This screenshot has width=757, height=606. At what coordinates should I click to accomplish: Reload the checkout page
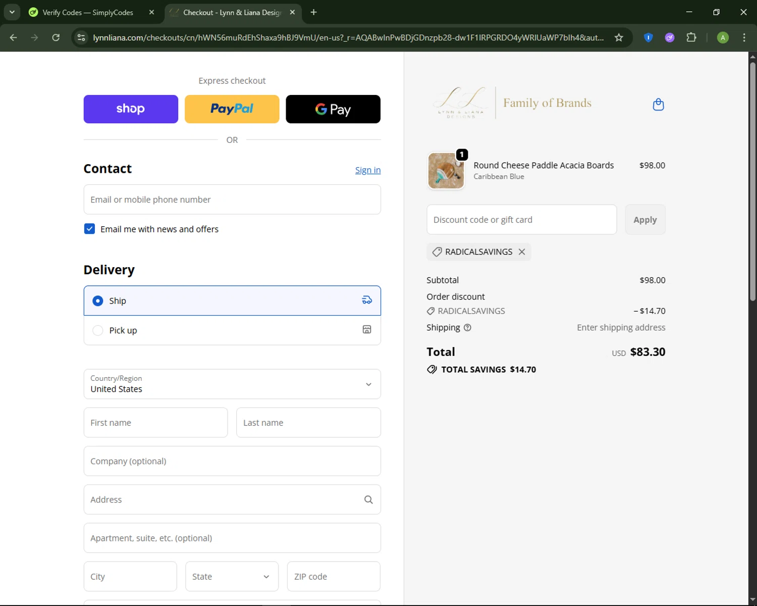pos(56,37)
